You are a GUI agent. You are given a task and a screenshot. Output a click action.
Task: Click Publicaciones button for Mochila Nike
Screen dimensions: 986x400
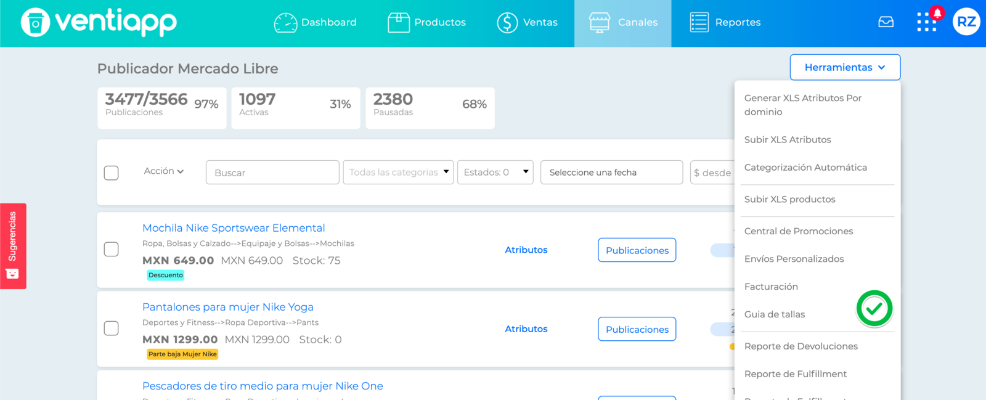[637, 250]
